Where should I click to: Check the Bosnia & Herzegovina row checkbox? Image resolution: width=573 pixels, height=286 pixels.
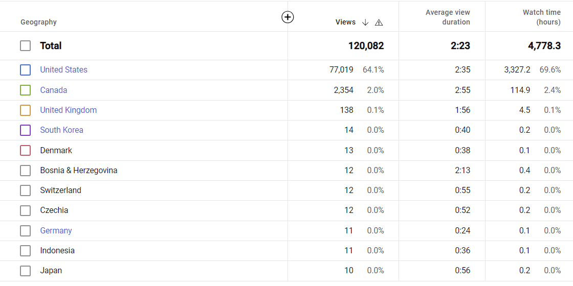tap(25, 171)
